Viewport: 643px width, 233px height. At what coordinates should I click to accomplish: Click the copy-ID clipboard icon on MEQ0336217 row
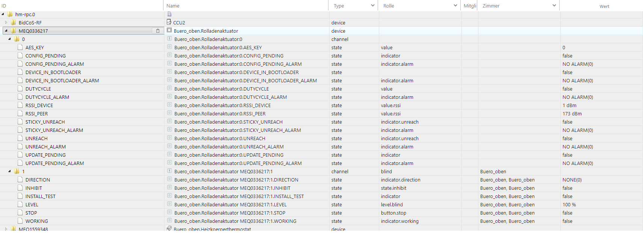[x=158, y=31]
